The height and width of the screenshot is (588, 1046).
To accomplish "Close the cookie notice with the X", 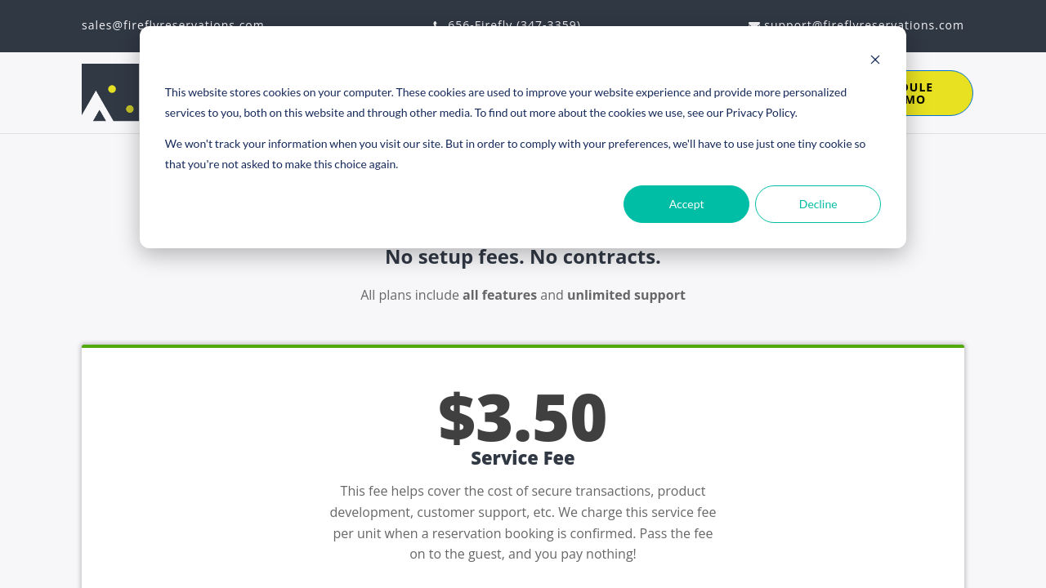I will [x=875, y=60].
